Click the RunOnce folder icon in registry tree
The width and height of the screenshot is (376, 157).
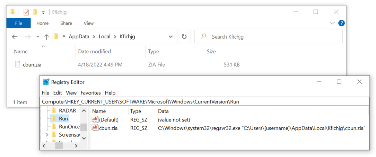[54, 126]
